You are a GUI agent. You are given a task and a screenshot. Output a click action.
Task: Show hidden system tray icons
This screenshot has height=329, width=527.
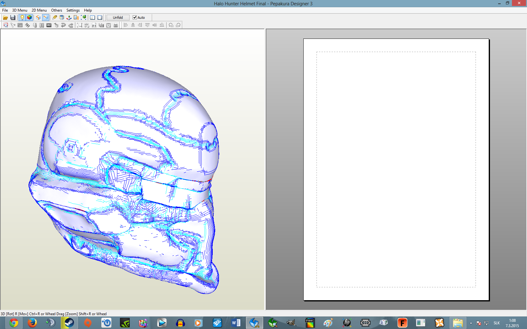tap(471, 323)
